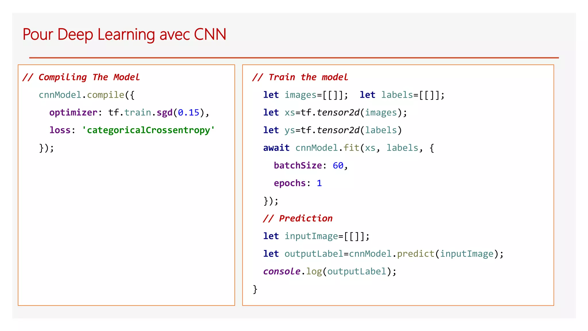The height and width of the screenshot is (331, 588).
Task: Click the line 'epochs: 1'
Action: tap(298, 183)
